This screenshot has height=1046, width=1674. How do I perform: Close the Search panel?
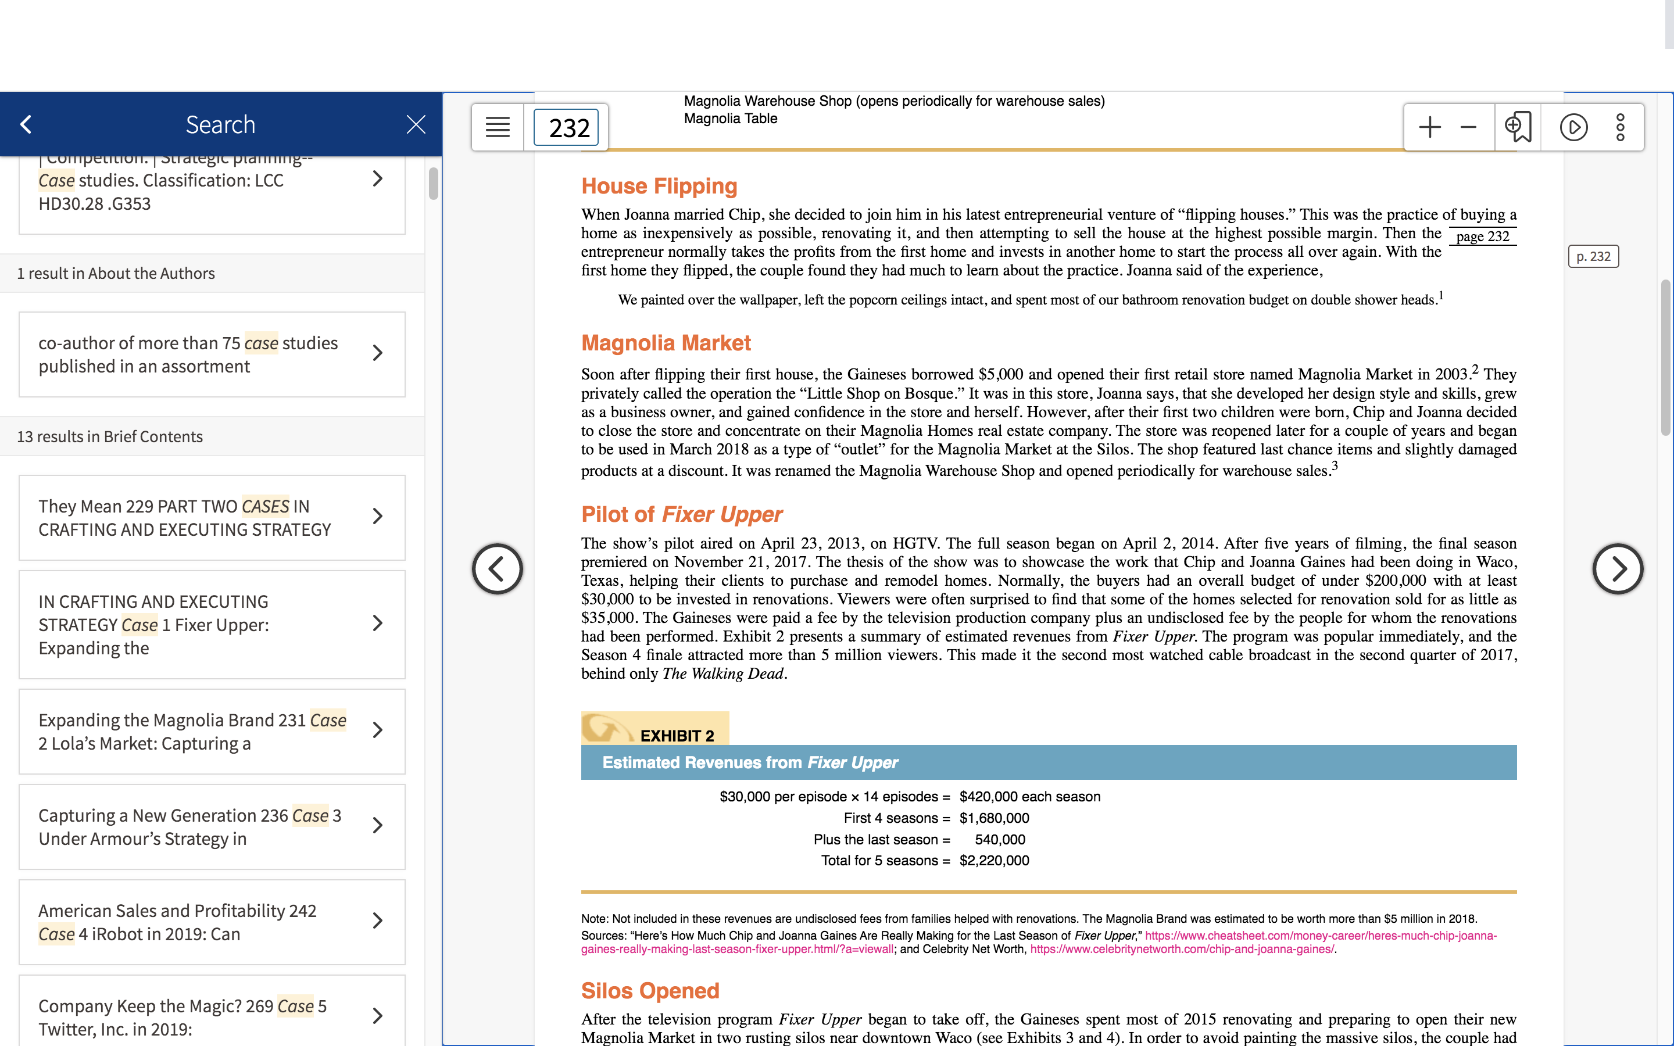click(416, 124)
